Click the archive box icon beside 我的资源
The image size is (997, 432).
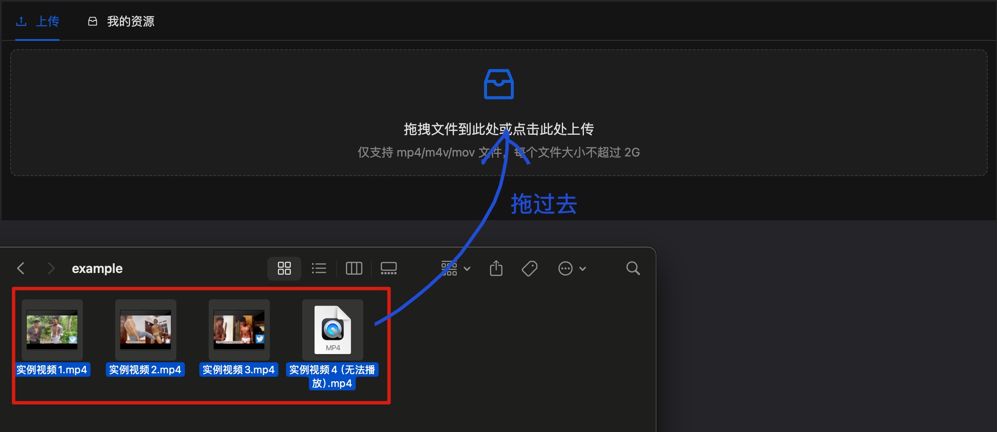(93, 21)
